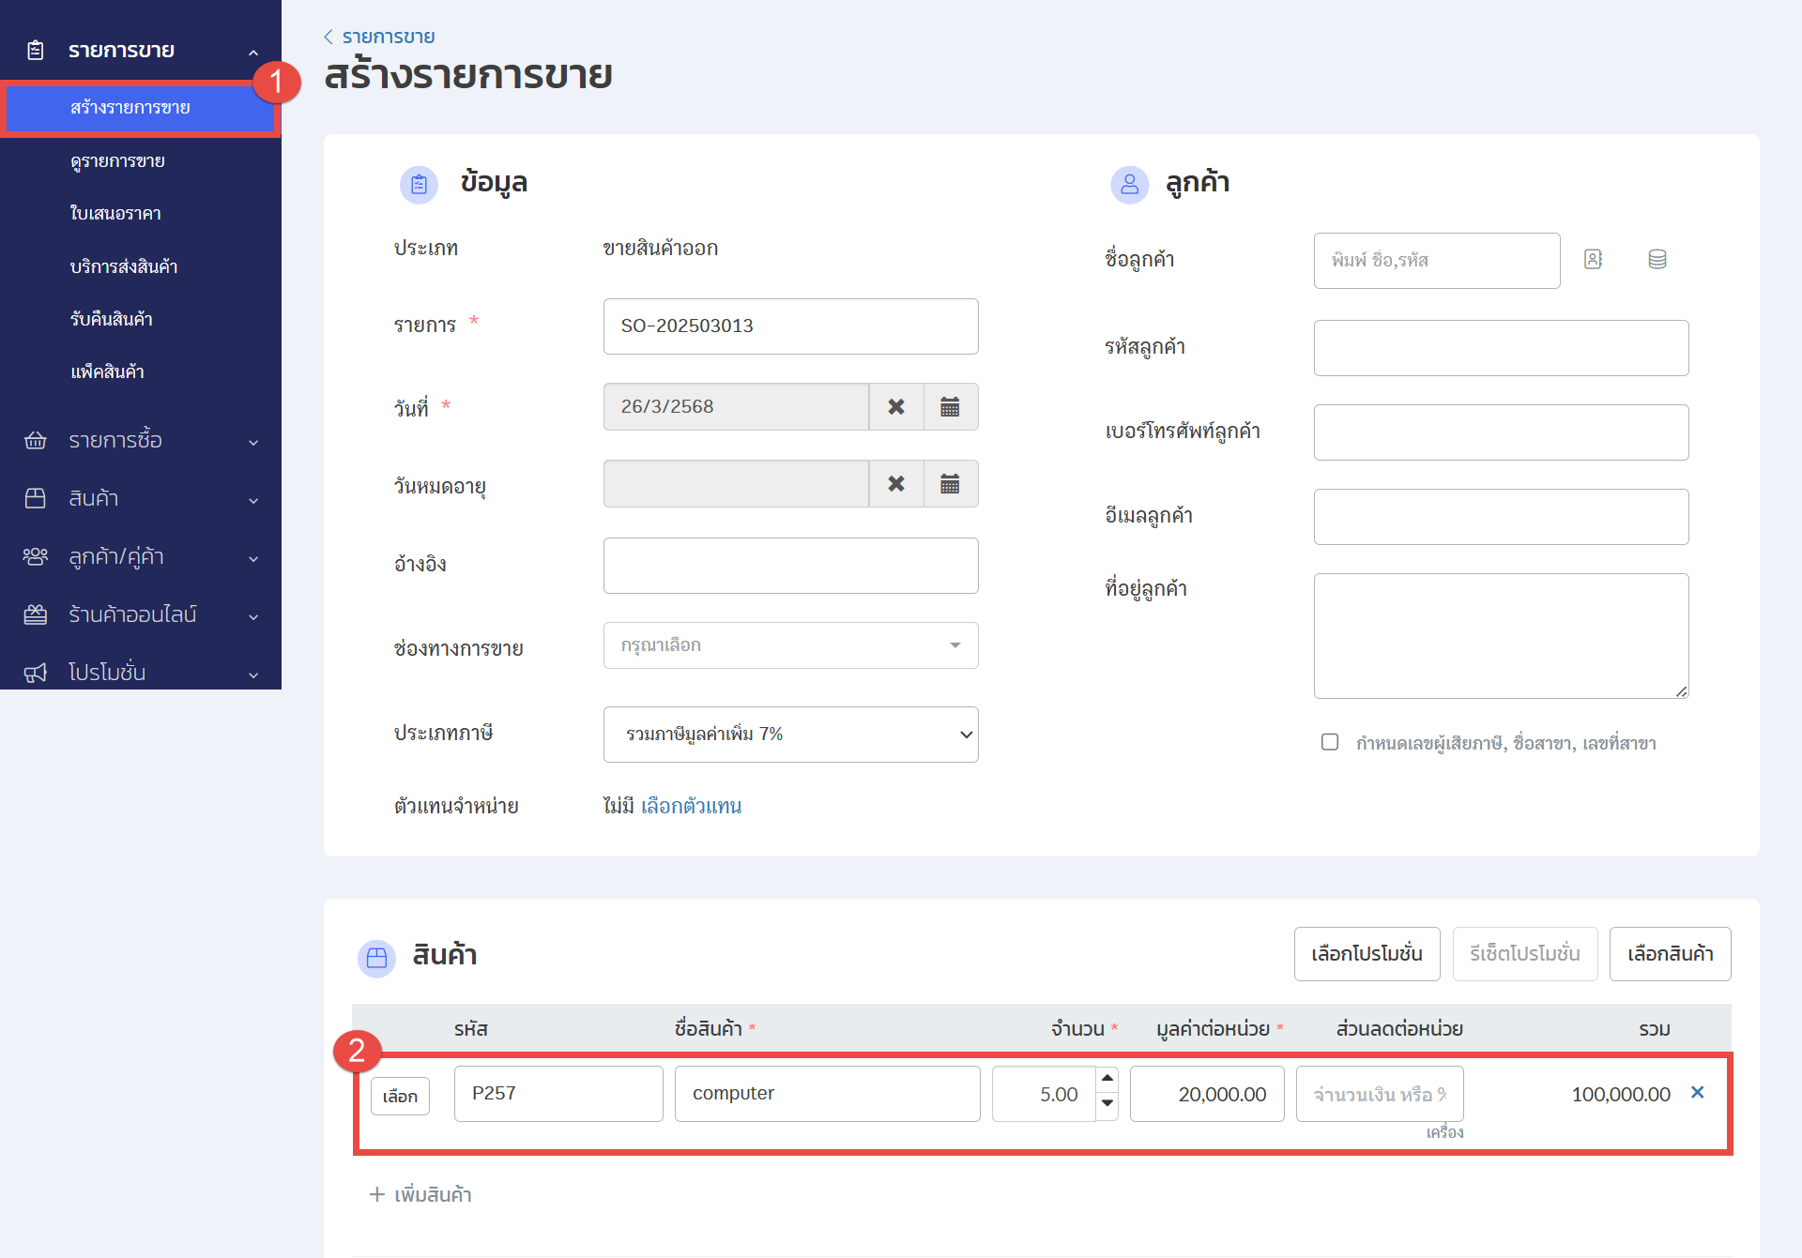Image resolution: width=1802 pixels, height=1258 pixels.
Task: Click the information section clipboard icon
Action: tap(419, 185)
